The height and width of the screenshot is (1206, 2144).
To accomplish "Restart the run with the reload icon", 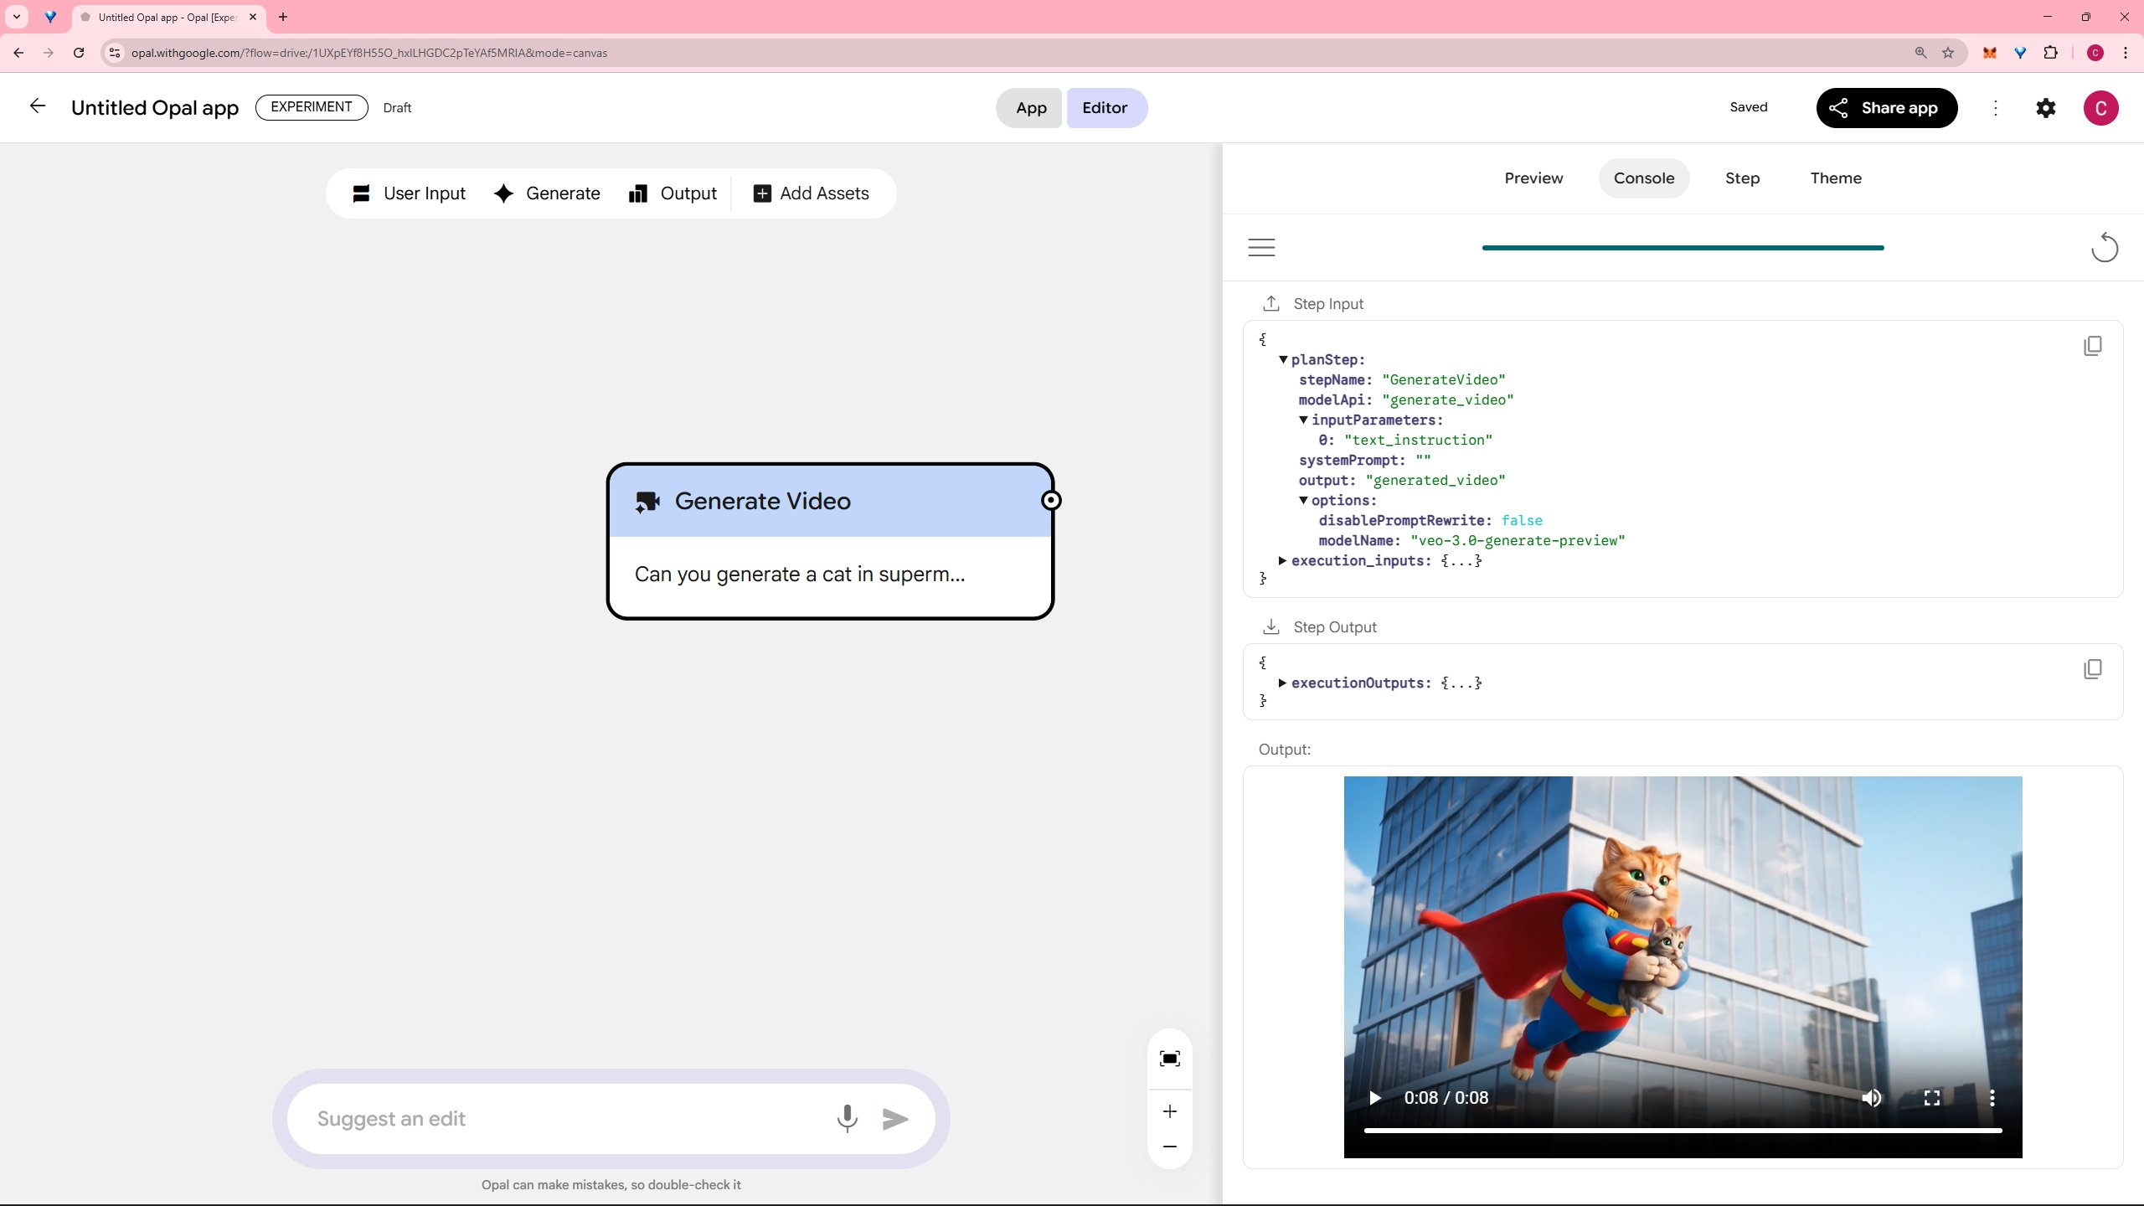I will coord(2105,247).
